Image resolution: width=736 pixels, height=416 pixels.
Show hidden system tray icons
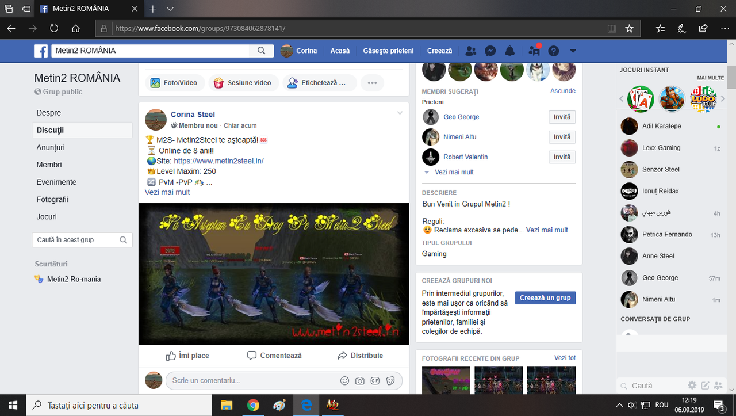[x=620, y=405]
